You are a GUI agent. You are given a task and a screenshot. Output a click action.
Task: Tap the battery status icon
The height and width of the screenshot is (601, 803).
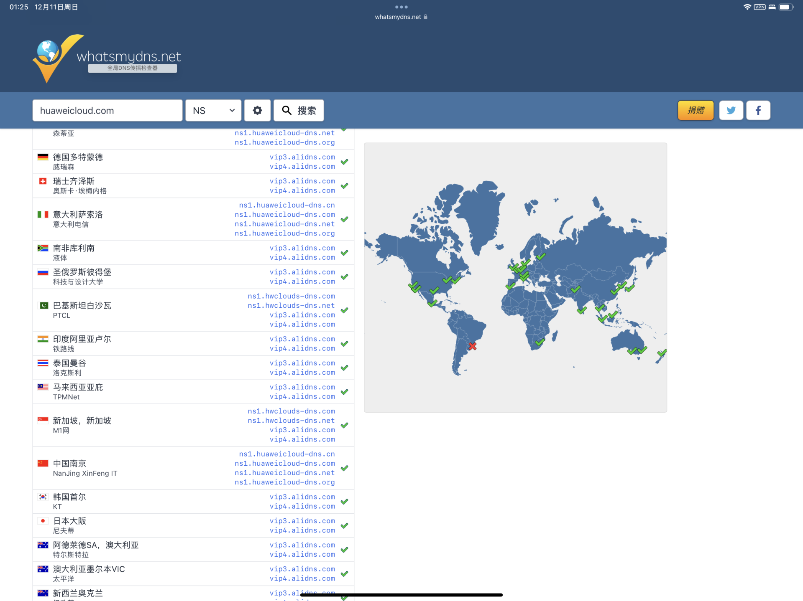pyautogui.click(x=786, y=7)
